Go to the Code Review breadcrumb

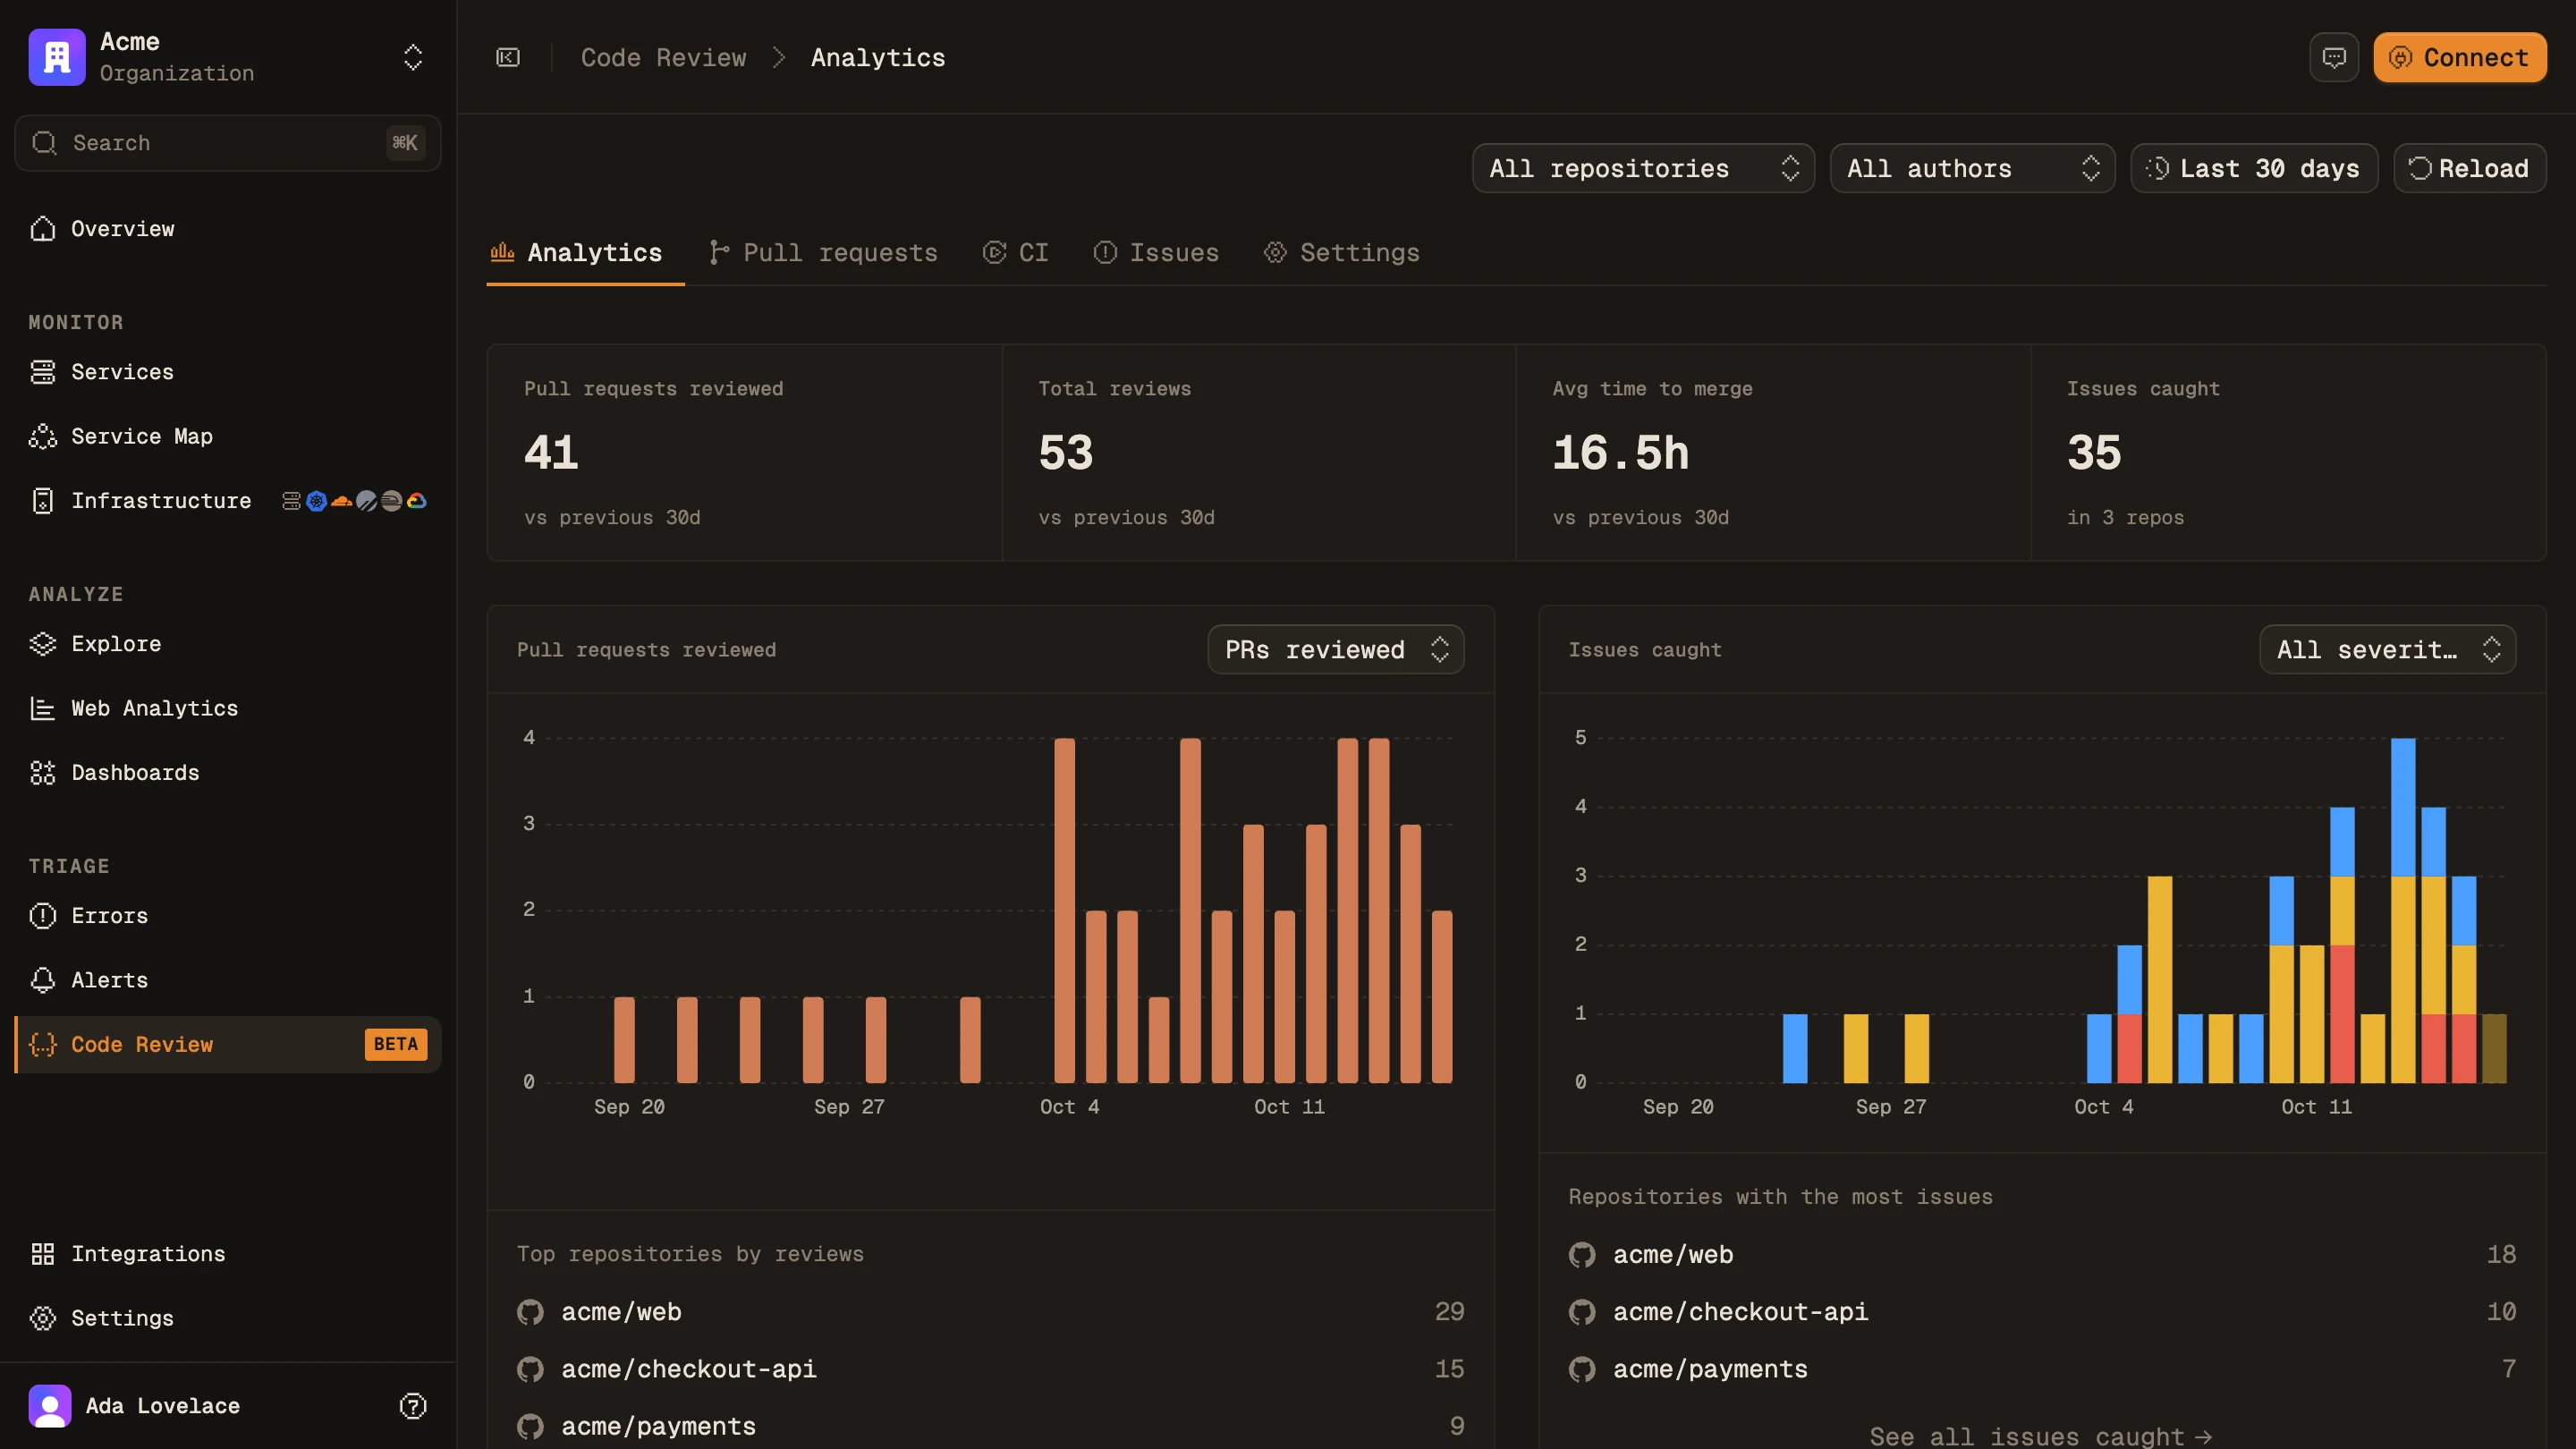pos(663,57)
